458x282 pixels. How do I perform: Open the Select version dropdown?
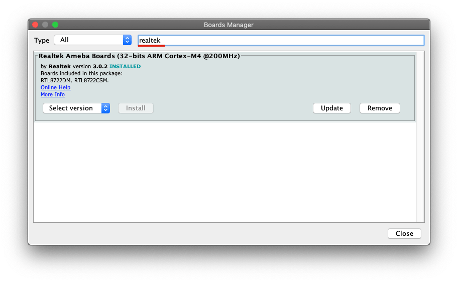[76, 108]
